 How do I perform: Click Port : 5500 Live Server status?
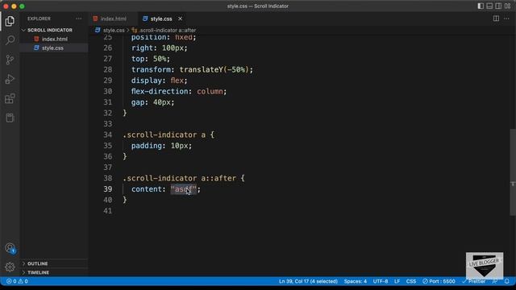point(439,281)
